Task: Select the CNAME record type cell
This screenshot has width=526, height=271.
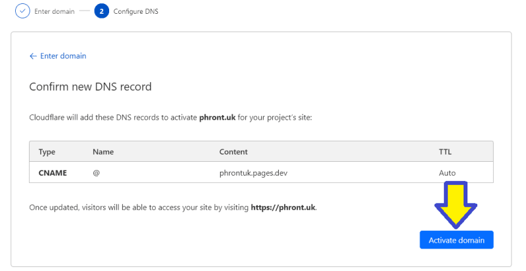Action: [53, 173]
